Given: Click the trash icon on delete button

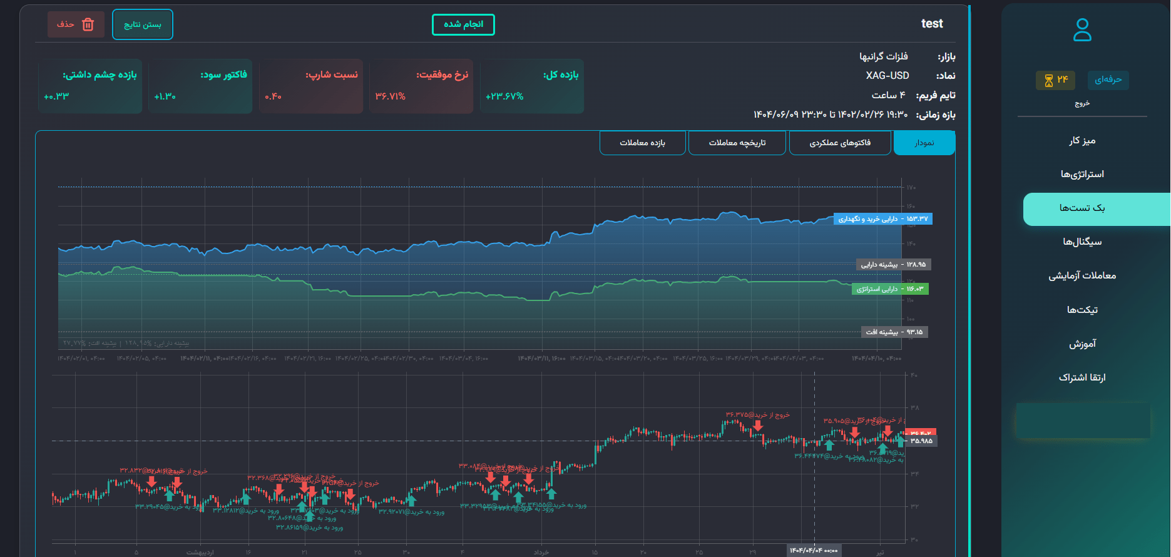Looking at the screenshot, I should (88, 24).
